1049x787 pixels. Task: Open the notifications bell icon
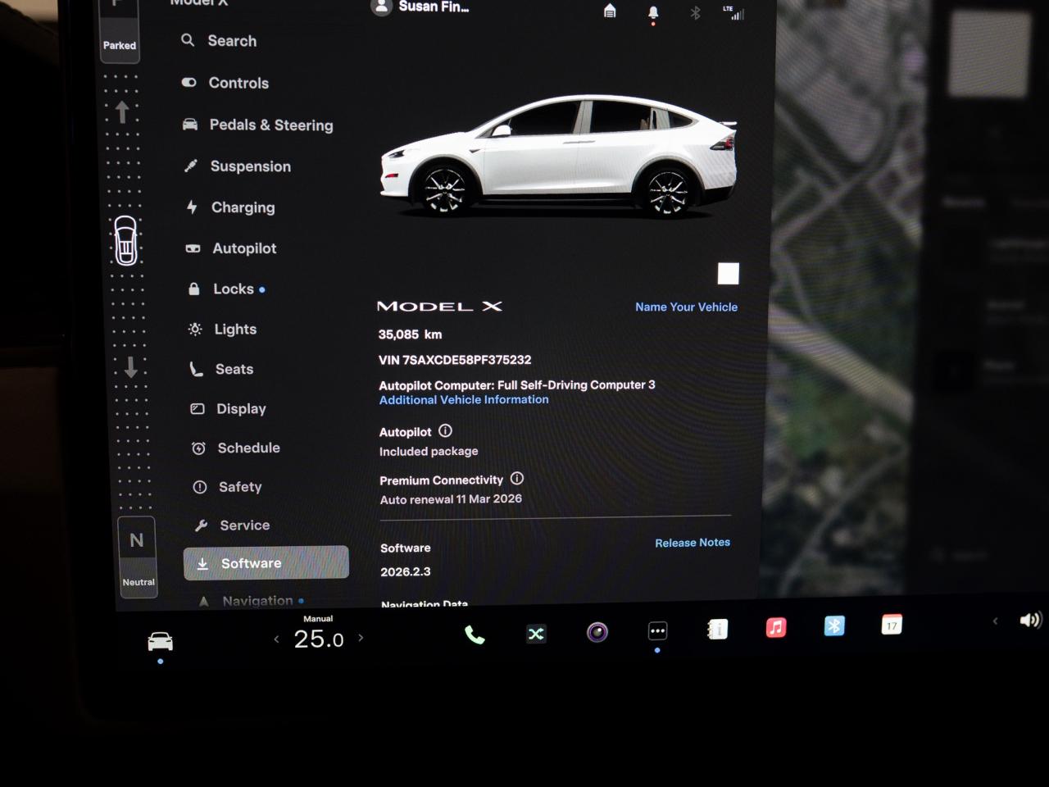click(x=653, y=11)
